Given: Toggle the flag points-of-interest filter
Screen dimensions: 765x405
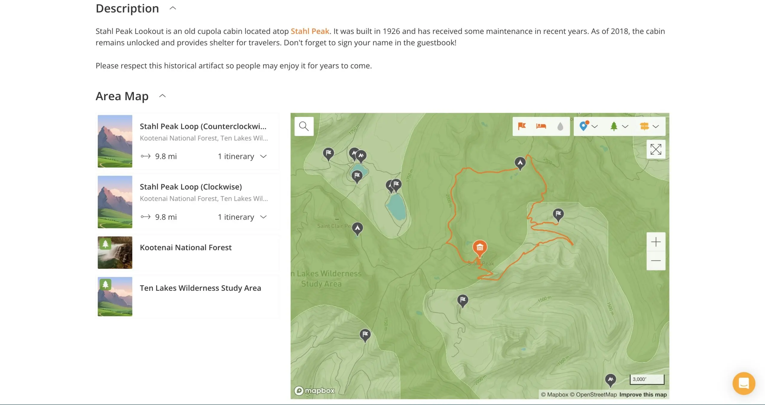Looking at the screenshot, I should 522,126.
